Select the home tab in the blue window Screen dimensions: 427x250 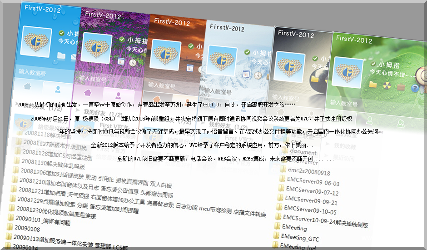(27, 86)
